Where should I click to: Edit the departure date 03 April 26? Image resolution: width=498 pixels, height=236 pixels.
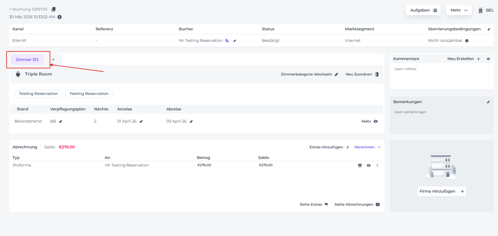(191, 121)
